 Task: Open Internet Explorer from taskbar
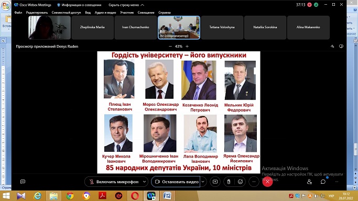37,196
